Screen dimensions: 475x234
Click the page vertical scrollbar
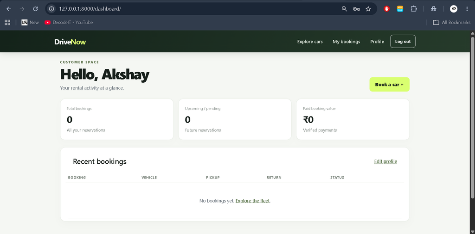(x=472, y=118)
